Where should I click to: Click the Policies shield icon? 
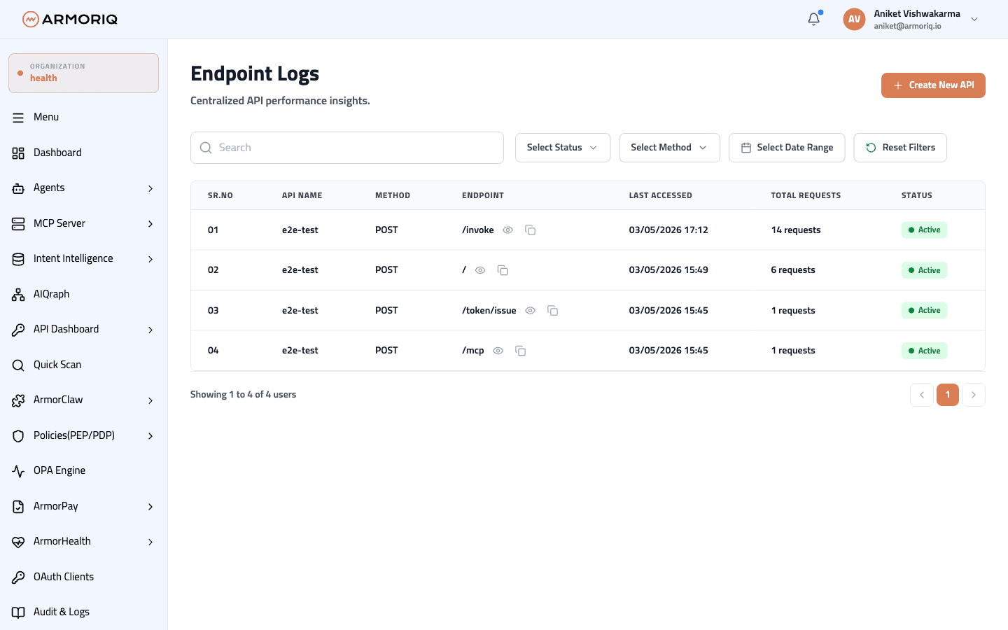(x=18, y=435)
